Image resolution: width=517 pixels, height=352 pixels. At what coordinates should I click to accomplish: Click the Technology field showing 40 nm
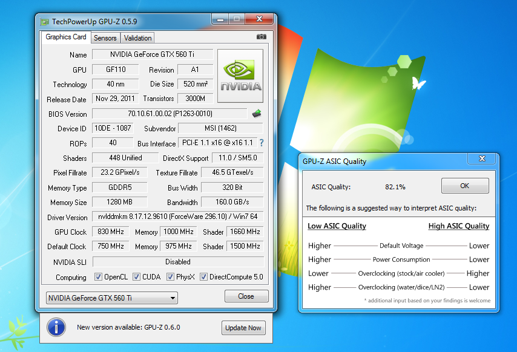pos(116,84)
